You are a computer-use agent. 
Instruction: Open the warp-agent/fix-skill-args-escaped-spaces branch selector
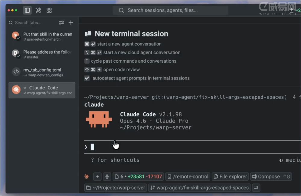pos(200,188)
